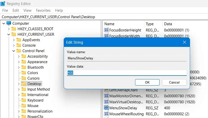Open the Edit menu
This screenshot has width=208, height=118.
tap(16, 10)
